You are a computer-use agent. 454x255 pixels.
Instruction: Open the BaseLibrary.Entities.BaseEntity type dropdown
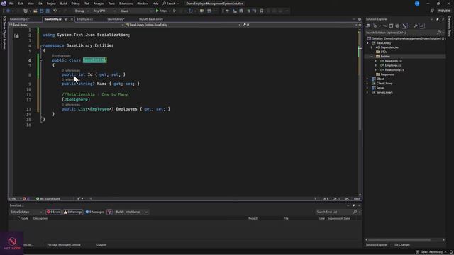pos(183,25)
